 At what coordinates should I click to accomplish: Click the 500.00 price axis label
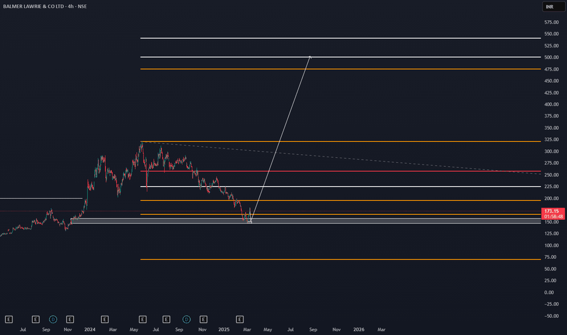point(551,57)
